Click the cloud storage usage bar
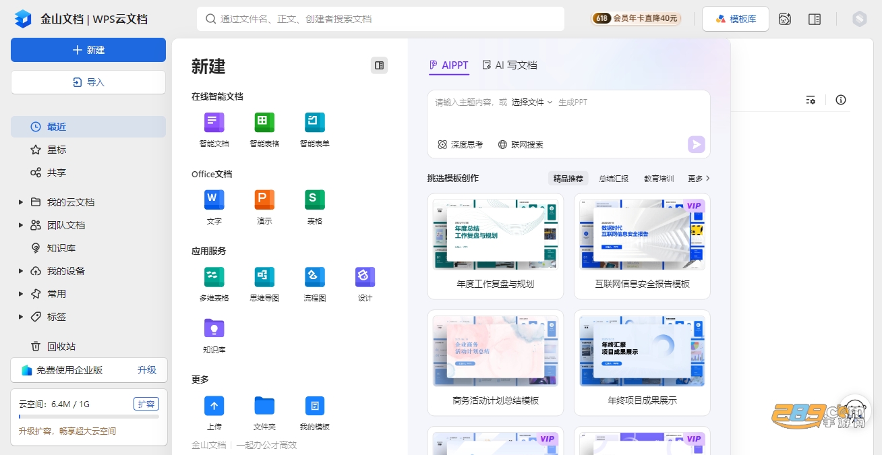The height and width of the screenshot is (455, 882). pos(89,417)
